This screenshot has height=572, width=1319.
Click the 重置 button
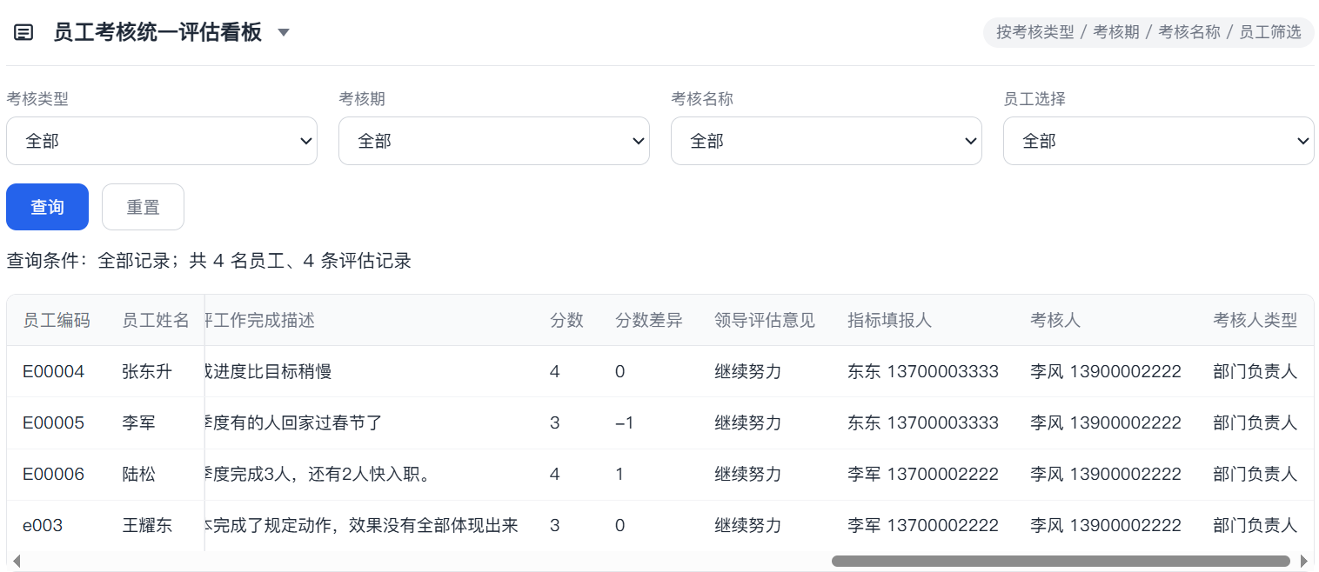(x=143, y=207)
